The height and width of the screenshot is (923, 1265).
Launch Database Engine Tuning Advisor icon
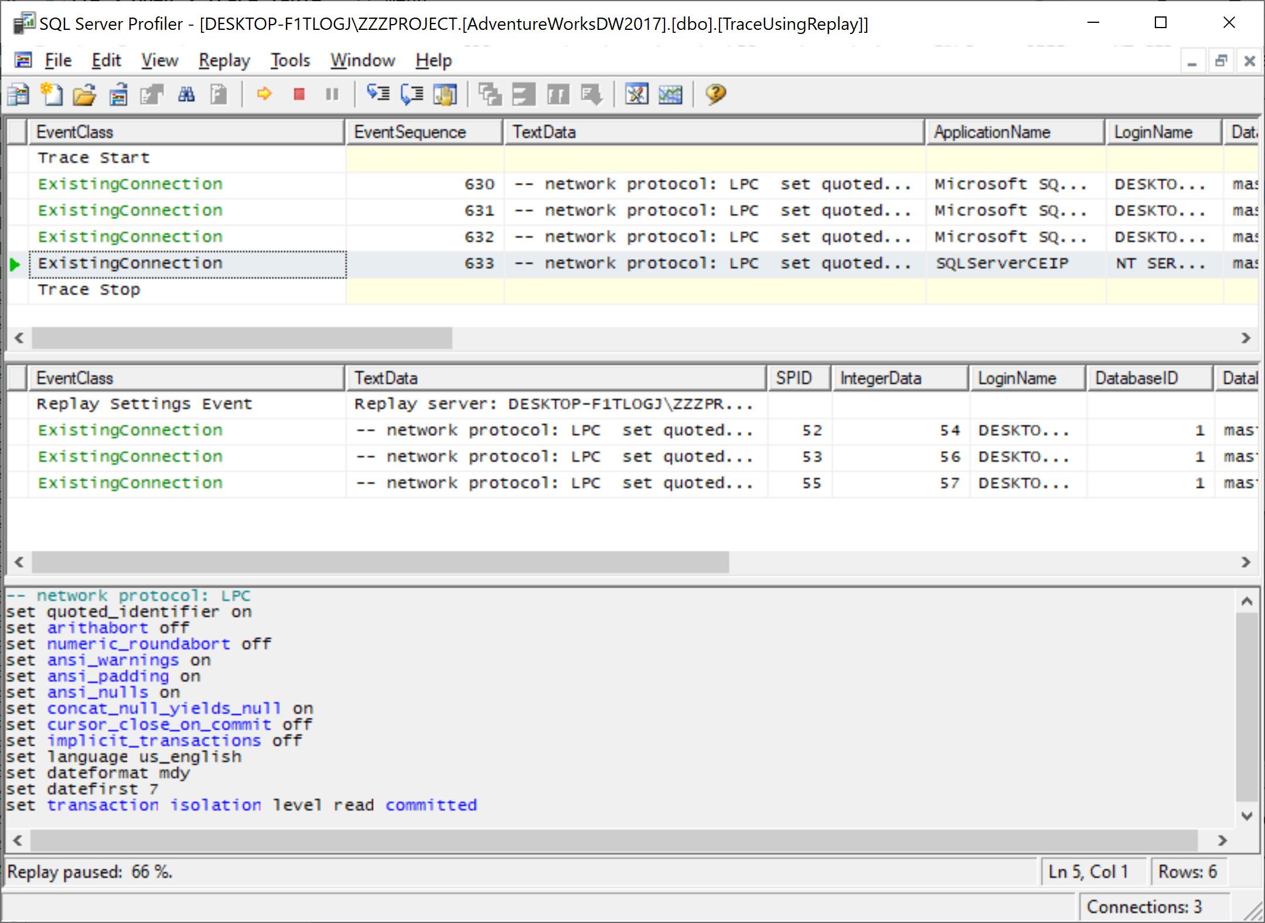(x=636, y=94)
